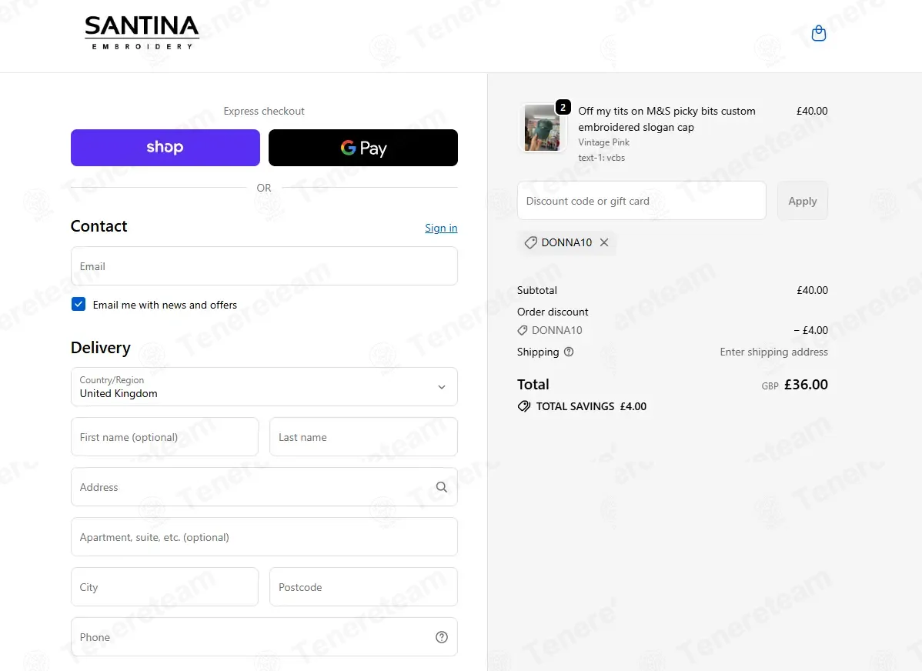Click the 'Vintage Pink' variant text

pyautogui.click(x=603, y=142)
